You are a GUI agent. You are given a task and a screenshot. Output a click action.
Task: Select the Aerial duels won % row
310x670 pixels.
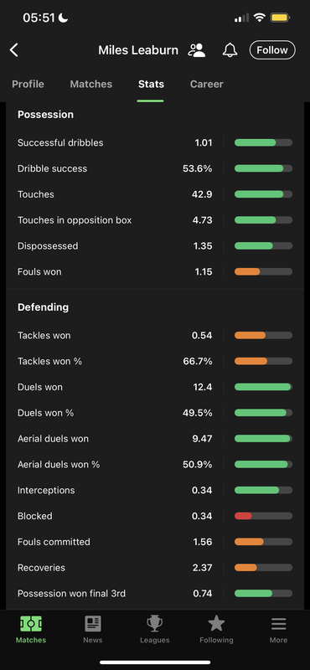[x=155, y=465]
